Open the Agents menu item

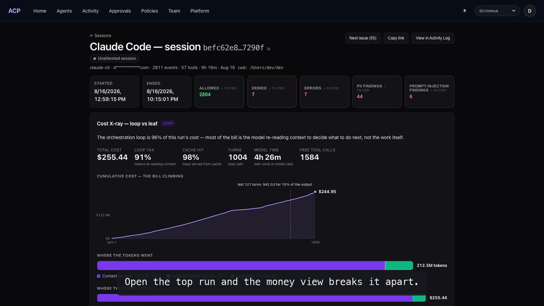pyautogui.click(x=64, y=11)
